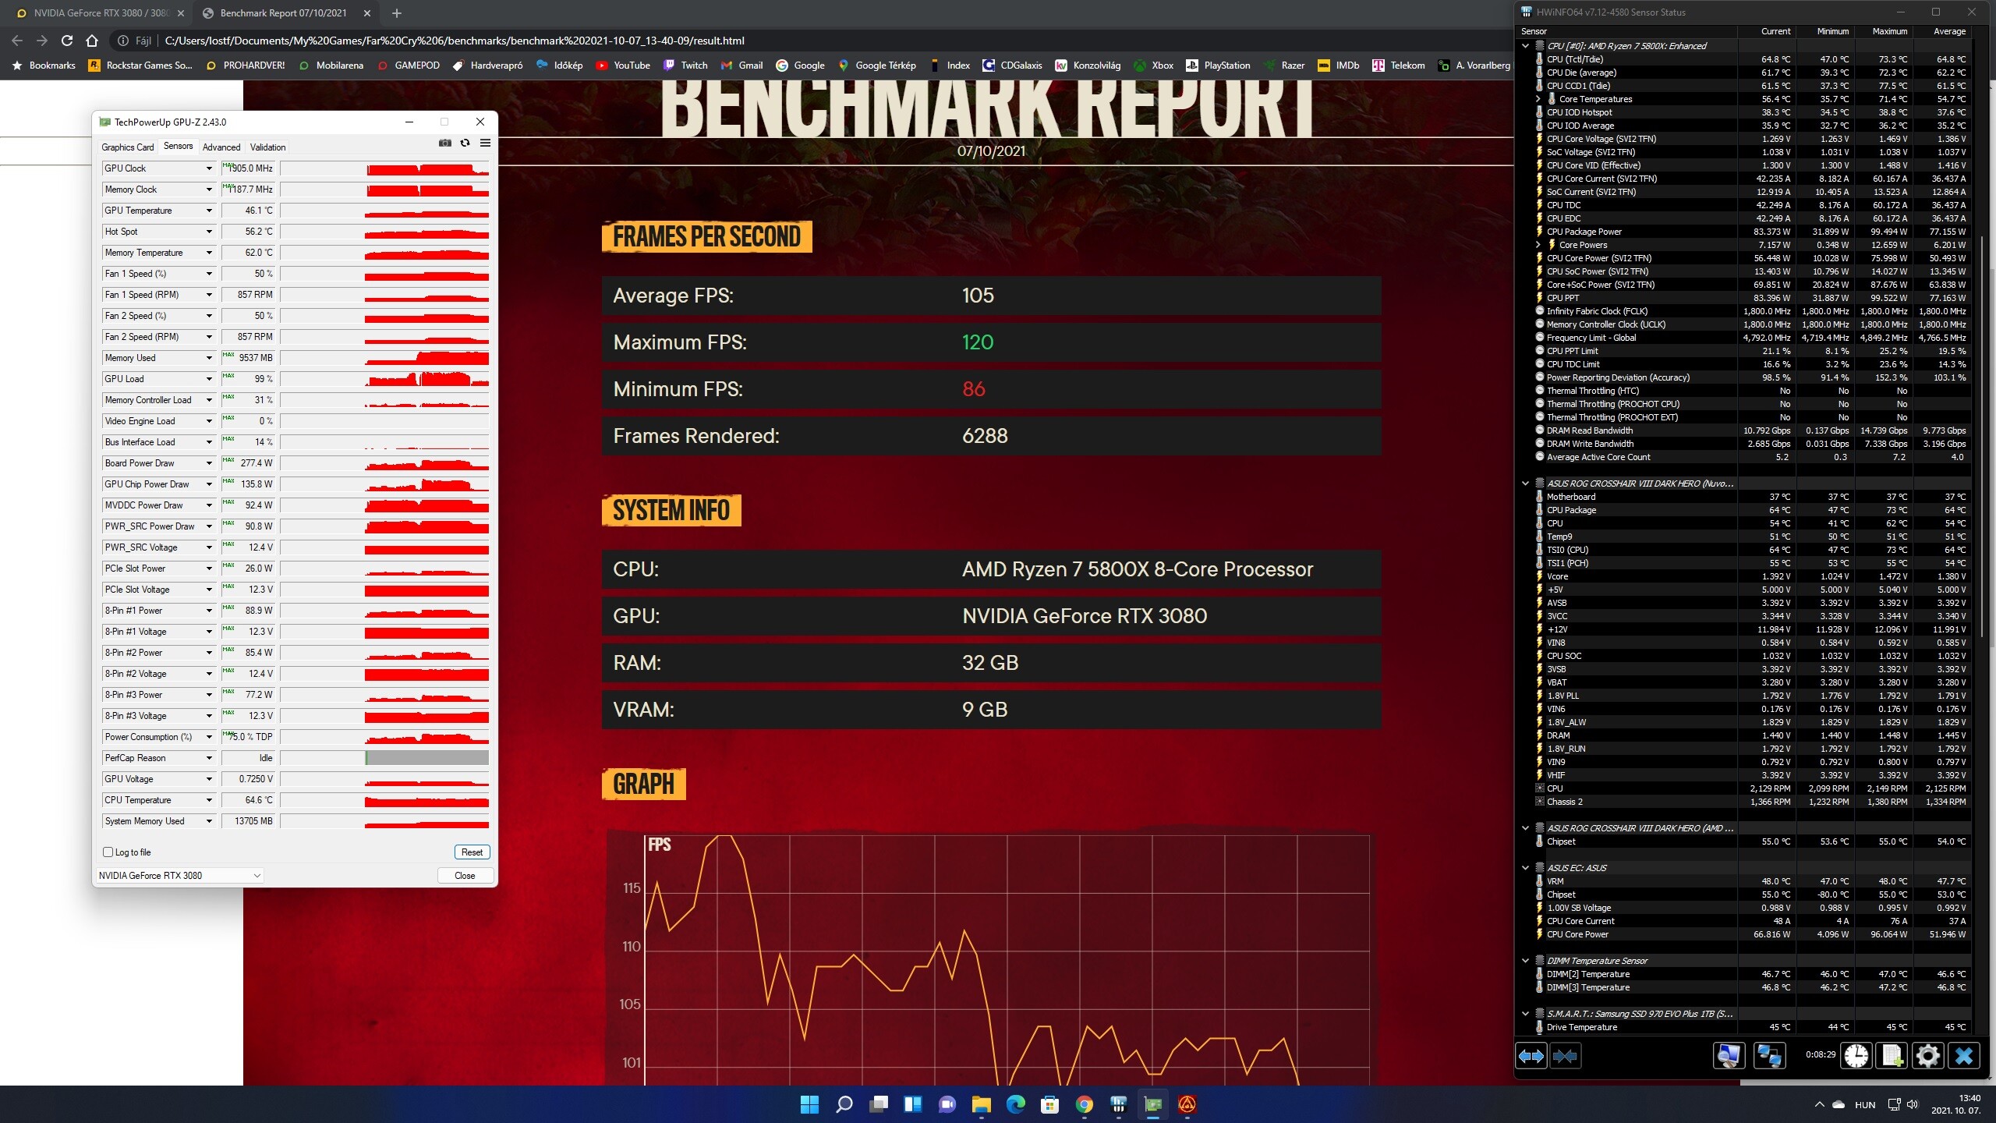
Task: Open the NVIDIA GeForce RTX 3080 device dropdown
Action: coord(257,876)
